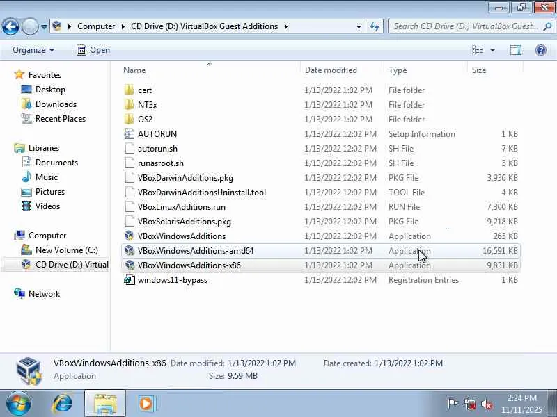Select the VBoxWindowsAdditions-x86 application icon
The image size is (557, 417).
click(x=130, y=265)
